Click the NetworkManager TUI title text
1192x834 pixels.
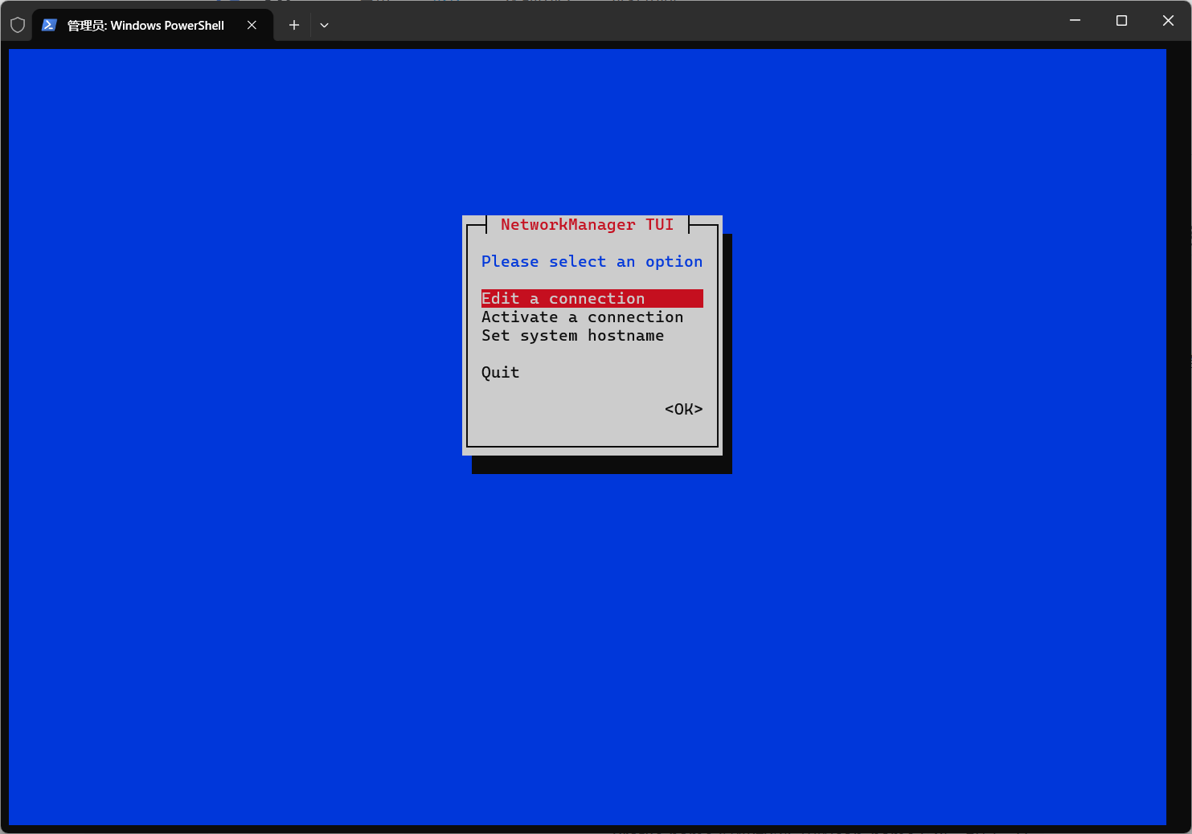point(586,224)
